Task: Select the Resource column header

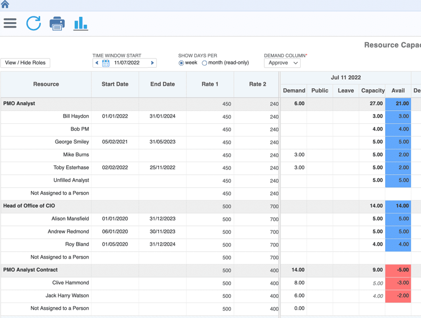Action: click(x=46, y=84)
